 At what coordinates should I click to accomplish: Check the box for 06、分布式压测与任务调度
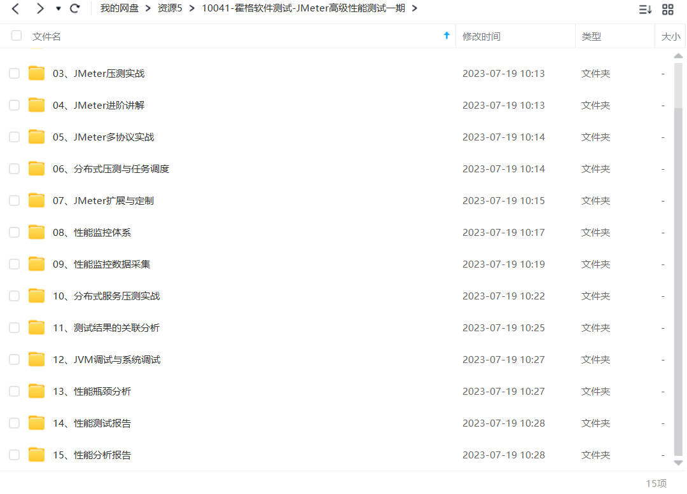point(15,168)
